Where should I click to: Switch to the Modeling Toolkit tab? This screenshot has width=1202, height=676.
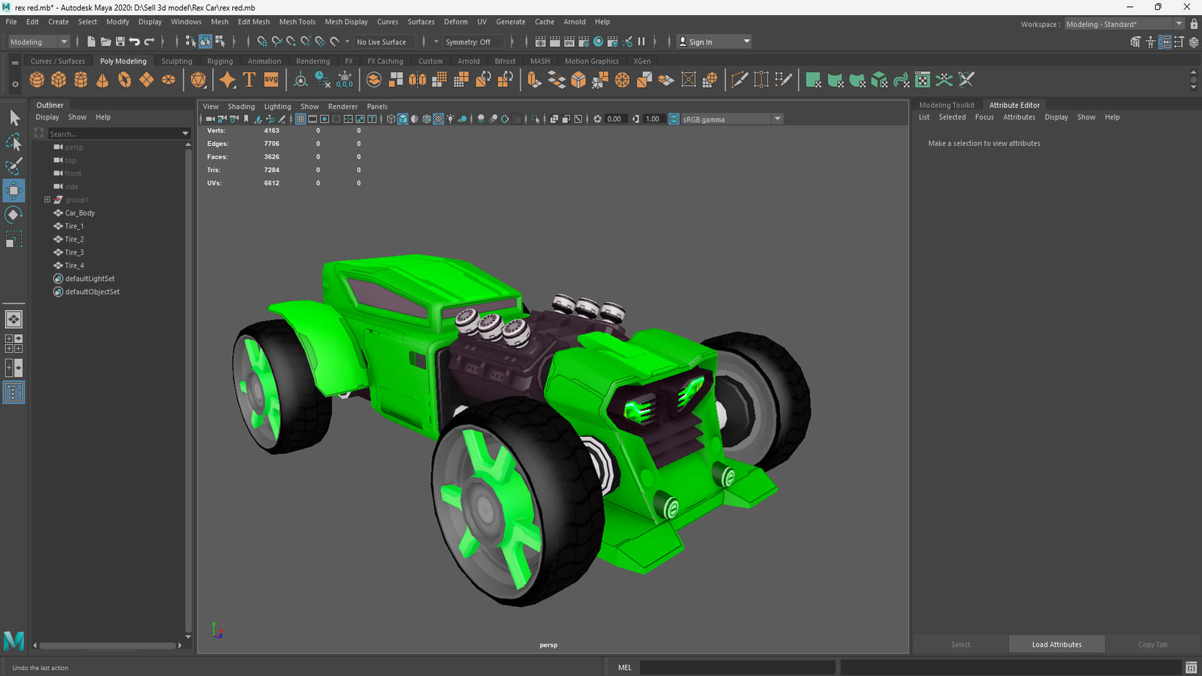[x=947, y=105]
